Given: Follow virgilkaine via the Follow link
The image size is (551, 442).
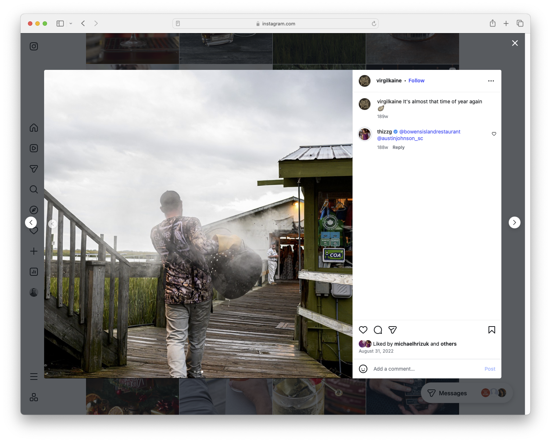Looking at the screenshot, I should coord(416,81).
